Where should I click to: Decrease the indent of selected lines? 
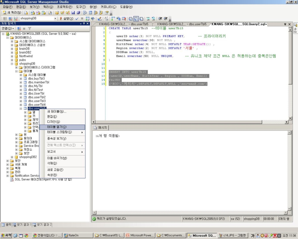[160, 18]
